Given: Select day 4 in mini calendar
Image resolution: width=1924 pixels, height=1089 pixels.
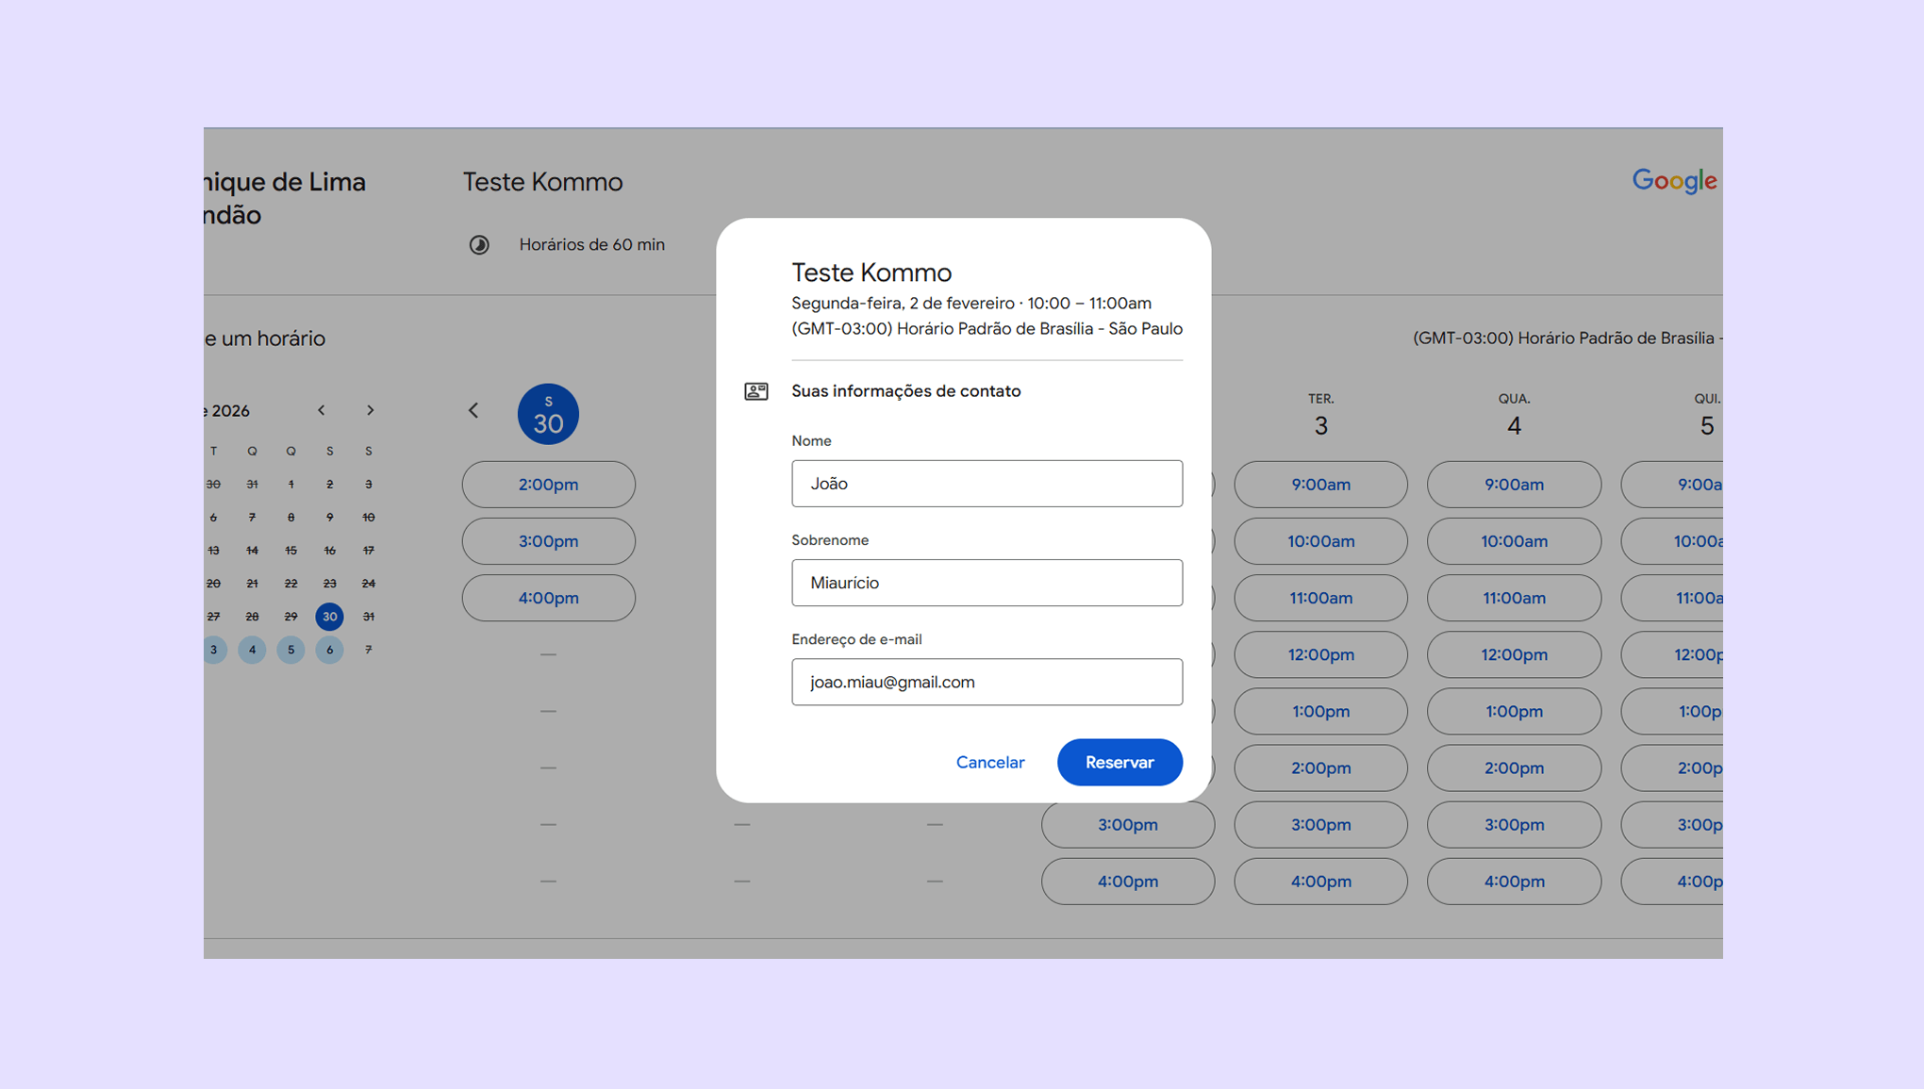Looking at the screenshot, I should point(252,650).
